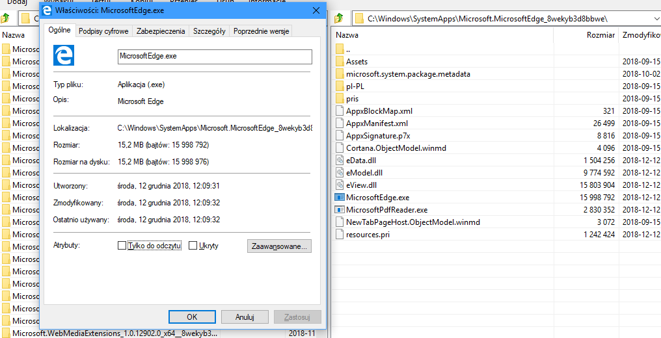Viewport: 661px width, 338px height.
Task: Click the MicrosoftEdge.exe filename field
Action: pyautogui.click(x=215, y=57)
